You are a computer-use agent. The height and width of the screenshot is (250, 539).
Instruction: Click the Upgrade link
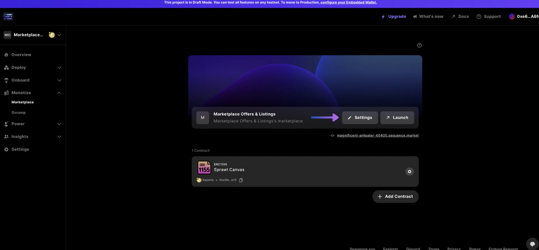tap(394, 17)
